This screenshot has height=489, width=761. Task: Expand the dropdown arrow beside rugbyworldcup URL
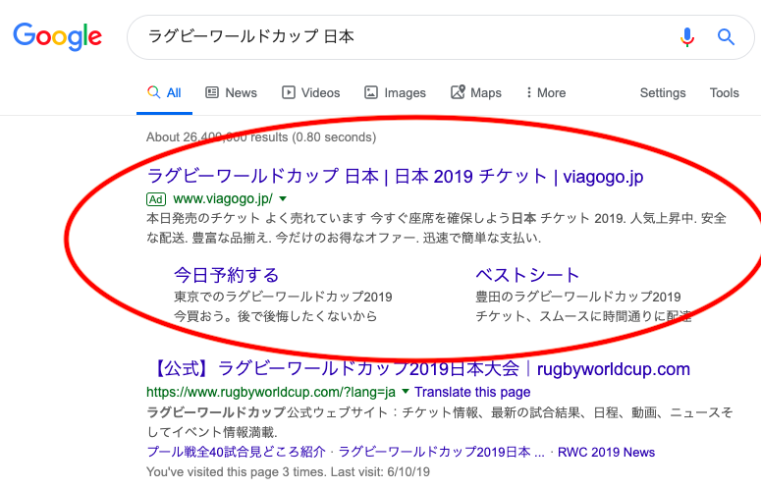tap(406, 391)
